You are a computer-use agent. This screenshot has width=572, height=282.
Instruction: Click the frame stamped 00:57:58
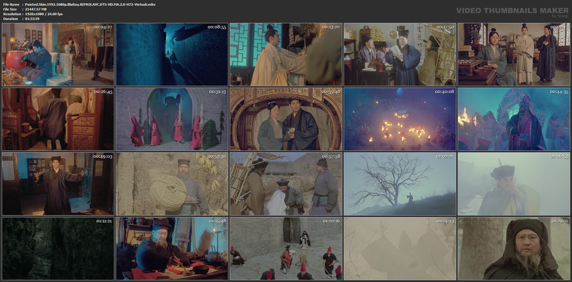(286, 184)
